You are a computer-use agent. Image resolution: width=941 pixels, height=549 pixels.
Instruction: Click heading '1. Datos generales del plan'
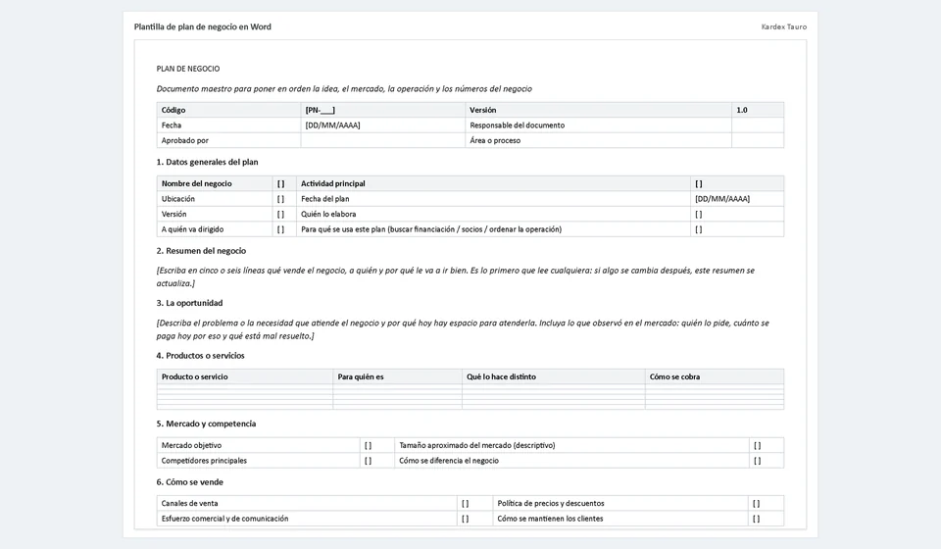[207, 162]
